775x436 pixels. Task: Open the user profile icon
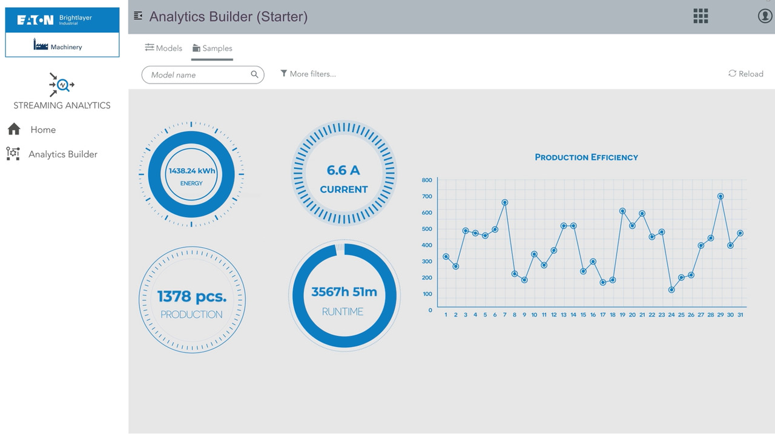[765, 16]
